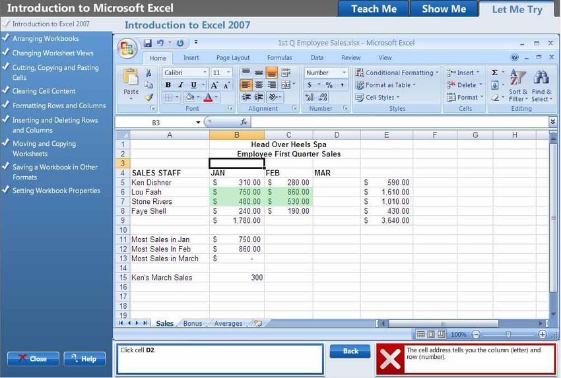This screenshot has width=561, height=378.
Task: Click the Increase Indent icon
Action: coord(259,97)
